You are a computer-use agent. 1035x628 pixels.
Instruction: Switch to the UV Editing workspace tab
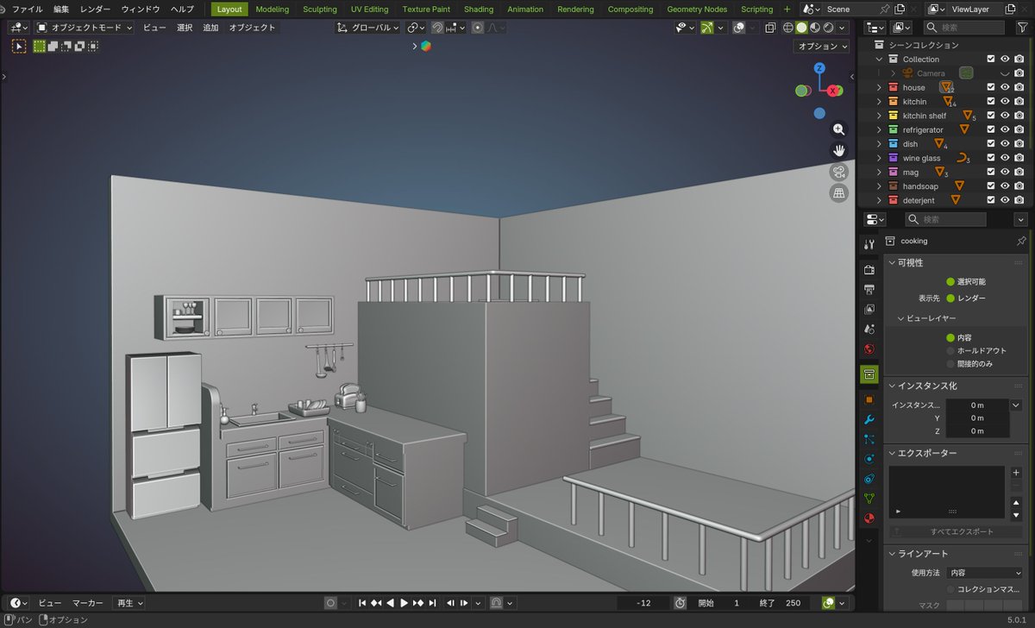370,9
